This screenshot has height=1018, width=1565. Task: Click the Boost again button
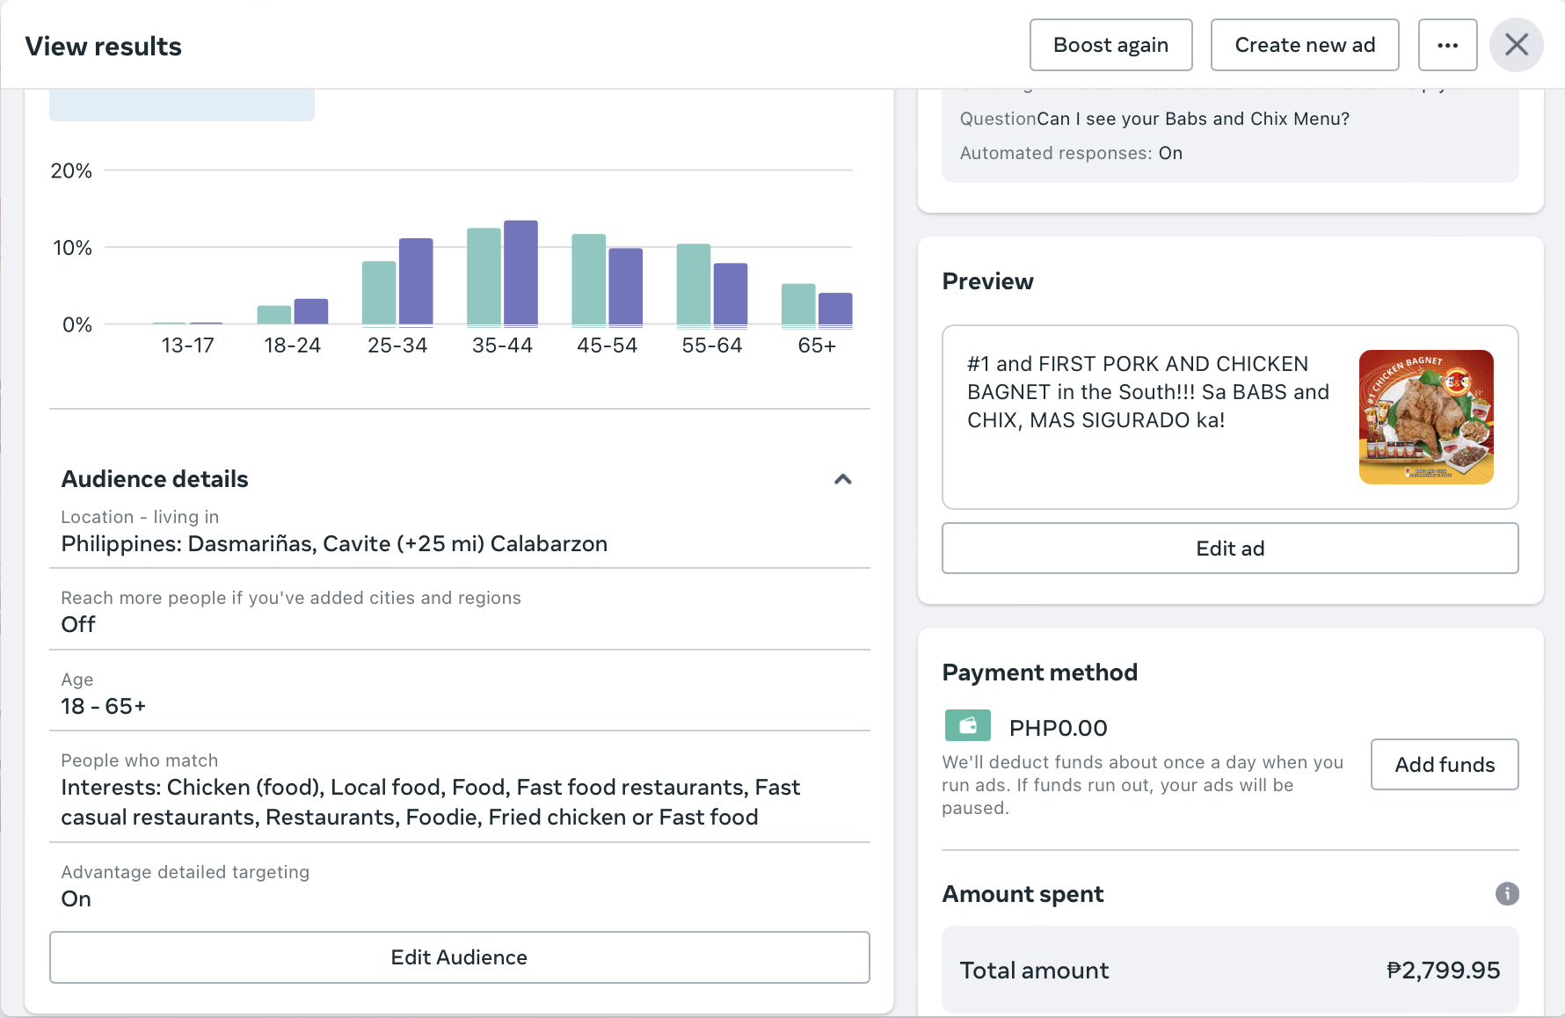1110,45
